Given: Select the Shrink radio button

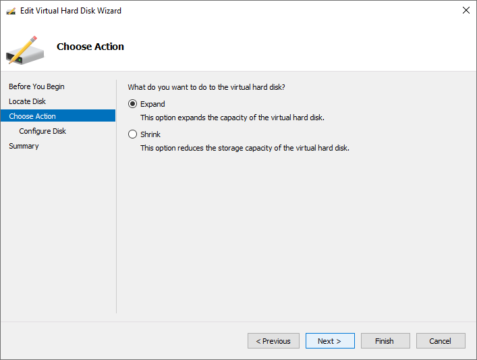Looking at the screenshot, I should (x=132, y=134).
